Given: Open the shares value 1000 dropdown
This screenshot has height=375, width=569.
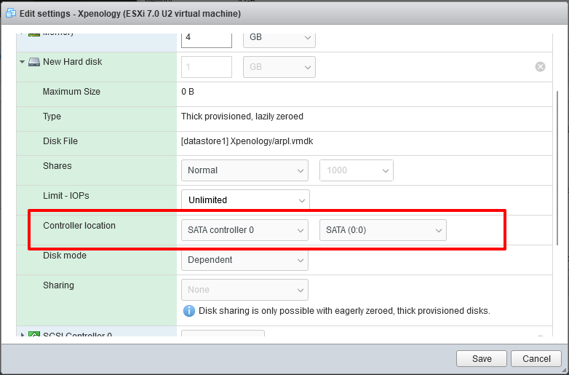Looking at the screenshot, I should [356, 170].
